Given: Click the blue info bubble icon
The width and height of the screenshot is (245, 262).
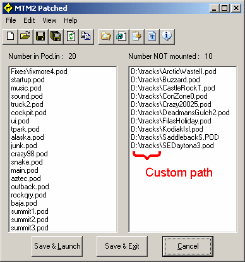Looking at the screenshot, I should point(167,37).
